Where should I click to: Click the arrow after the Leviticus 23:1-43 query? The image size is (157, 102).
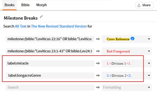point(98,51)
